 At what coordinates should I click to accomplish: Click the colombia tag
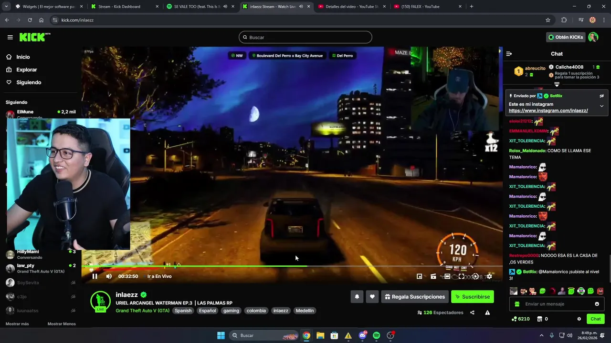(x=256, y=311)
